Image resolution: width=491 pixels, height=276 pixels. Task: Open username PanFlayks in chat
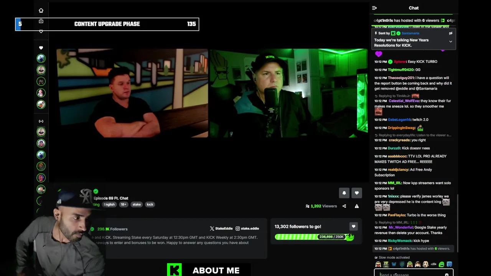coord(396,215)
